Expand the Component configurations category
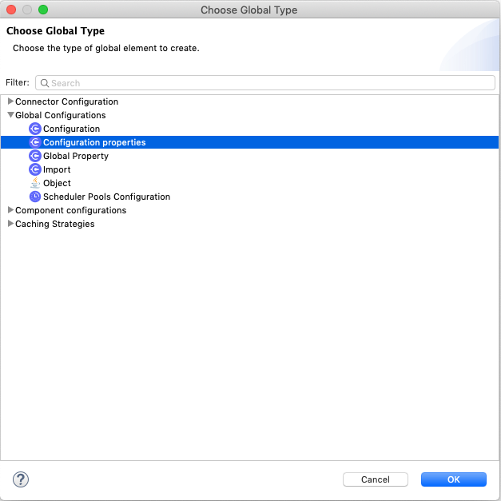Viewport: 501px width, 501px height. point(10,210)
